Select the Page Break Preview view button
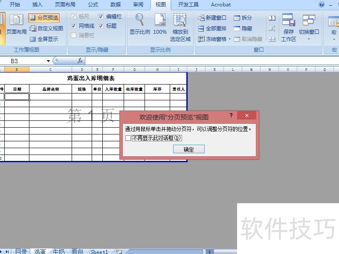Viewport: 339px width, 254px height. [44, 18]
